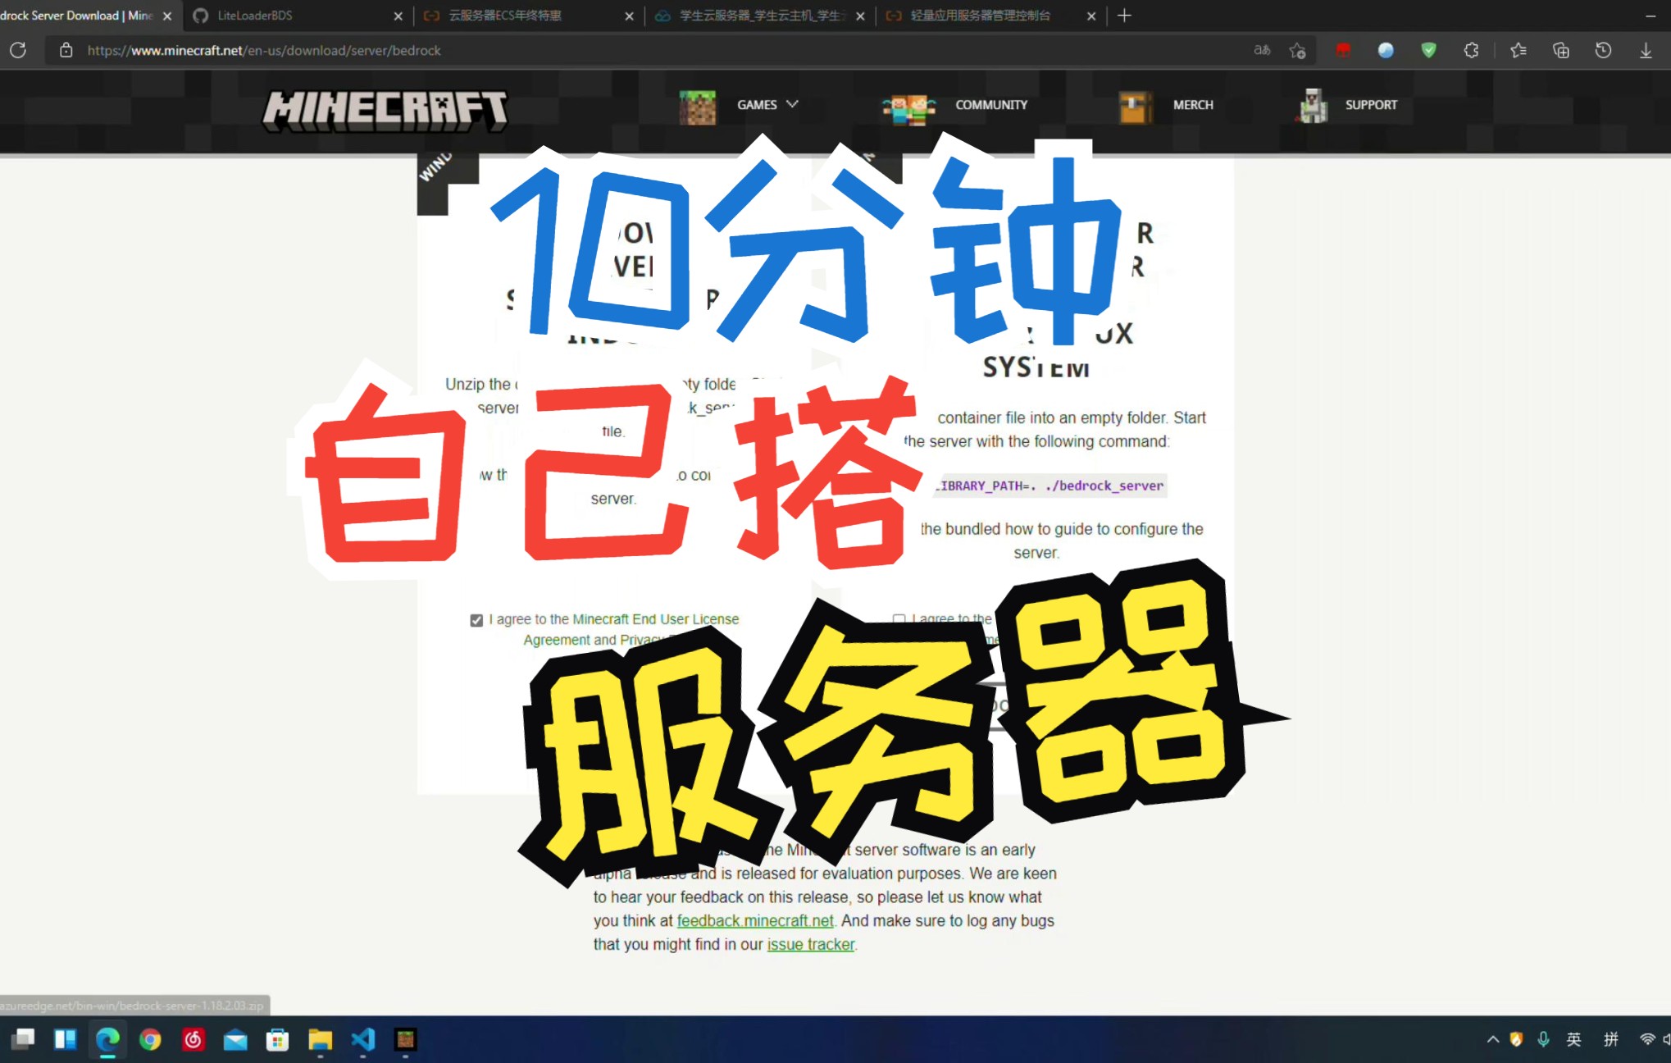Close the 轻量应用服务器管理控制台 tab

click(x=1091, y=16)
